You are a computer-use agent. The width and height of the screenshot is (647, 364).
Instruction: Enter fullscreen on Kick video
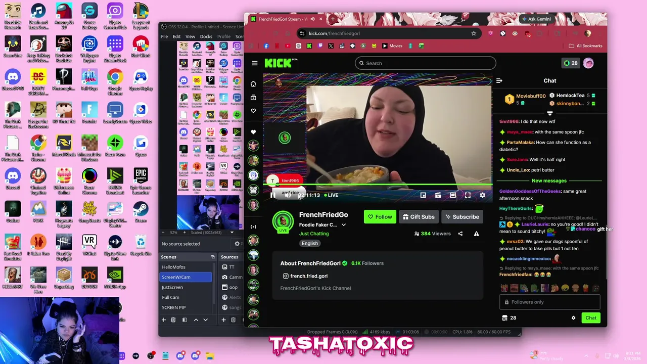(x=468, y=195)
